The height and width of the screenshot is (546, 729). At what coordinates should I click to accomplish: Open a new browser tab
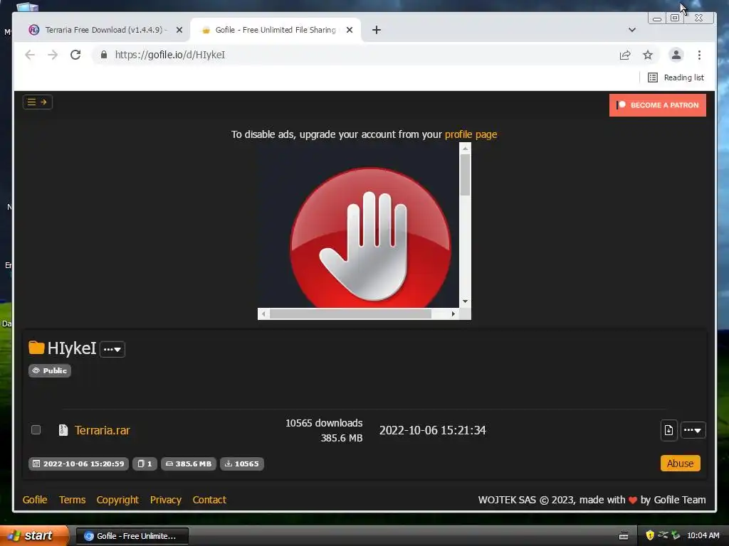pos(377,30)
